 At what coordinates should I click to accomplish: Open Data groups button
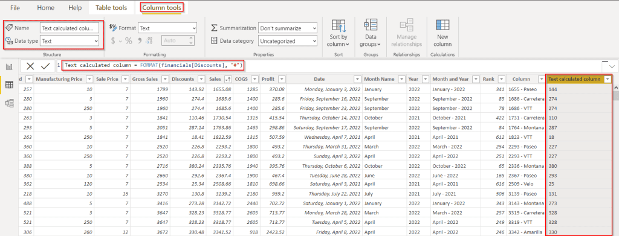[371, 33]
